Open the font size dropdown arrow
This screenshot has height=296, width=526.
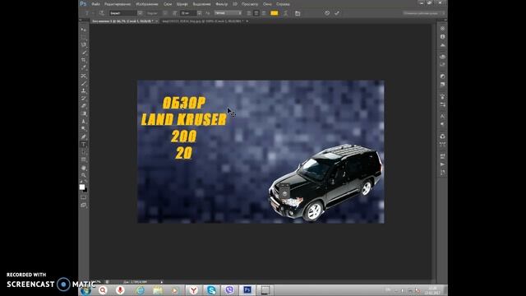tap(200, 13)
